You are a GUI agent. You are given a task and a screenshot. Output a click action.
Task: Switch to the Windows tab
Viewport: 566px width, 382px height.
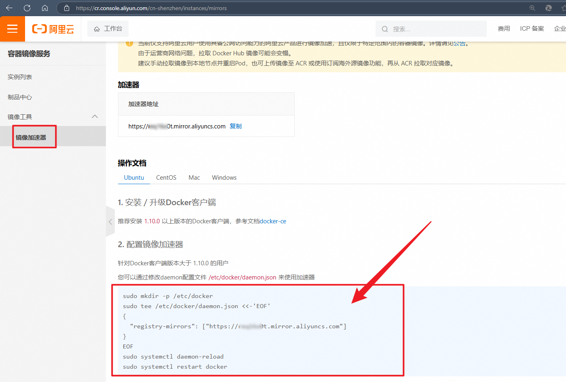[224, 178]
